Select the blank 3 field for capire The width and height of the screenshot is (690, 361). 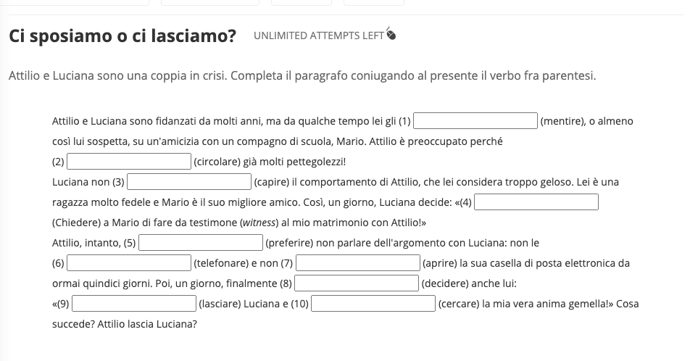tap(189, 182)
